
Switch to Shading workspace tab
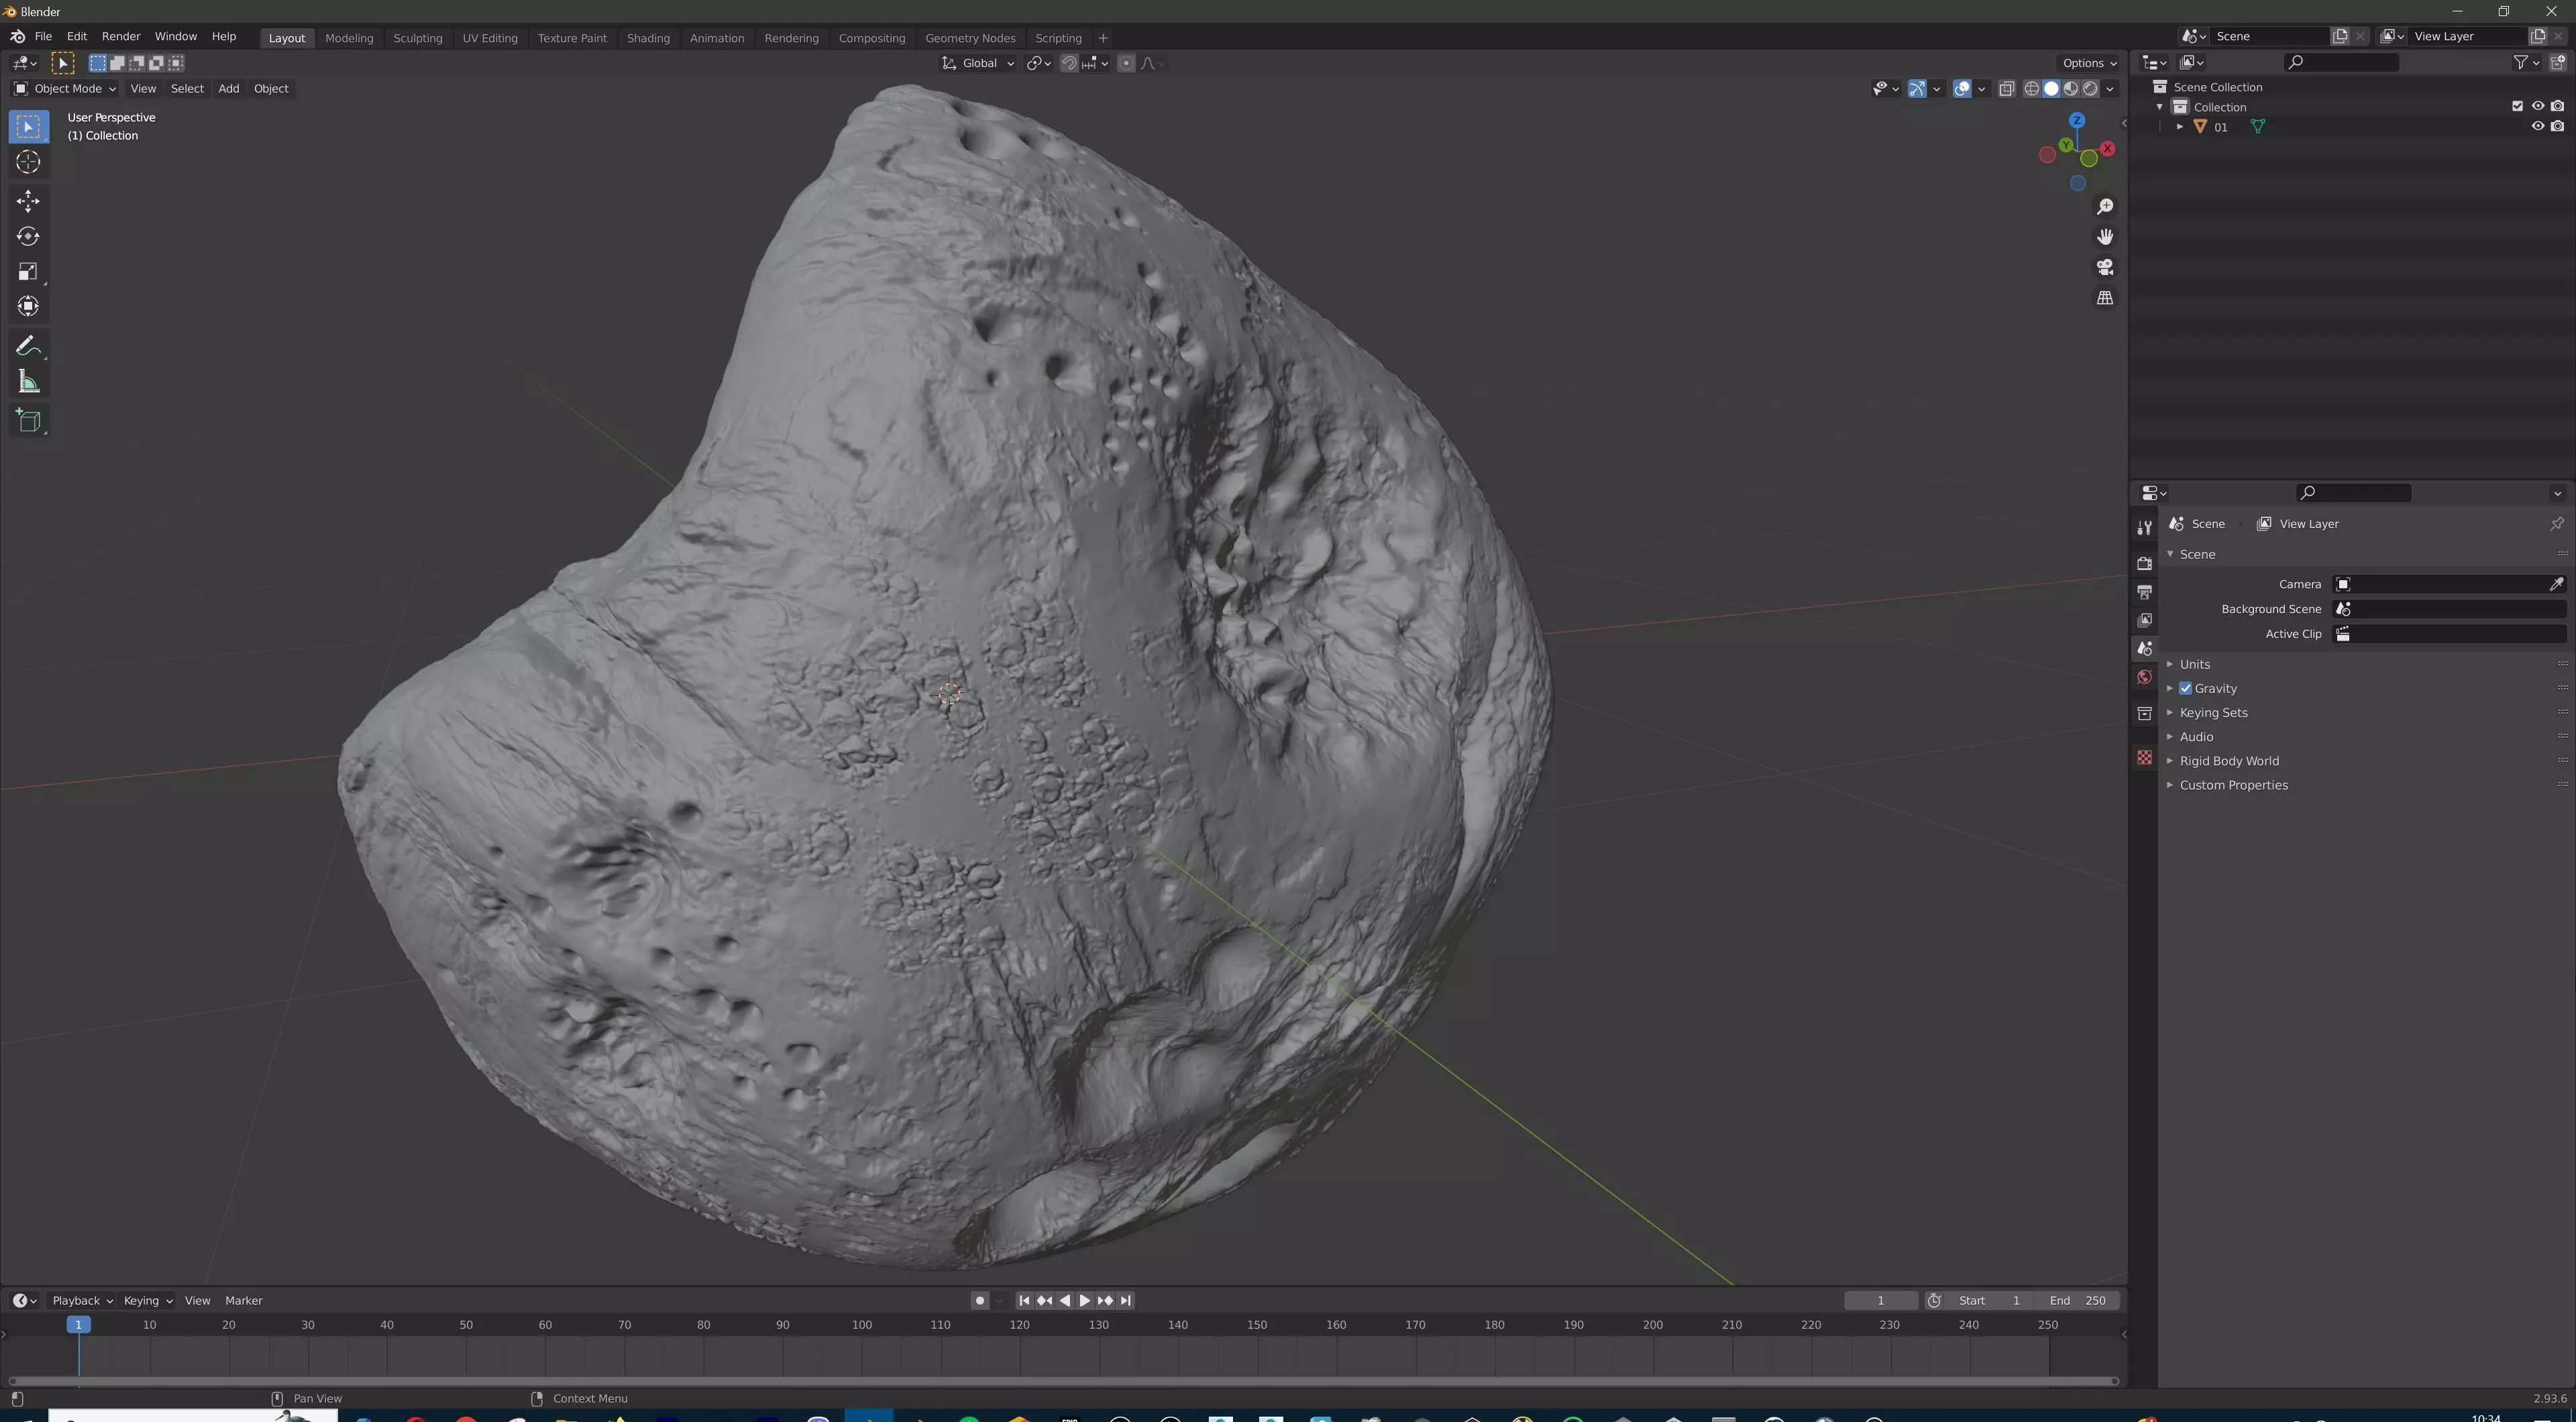click(648, 38)
